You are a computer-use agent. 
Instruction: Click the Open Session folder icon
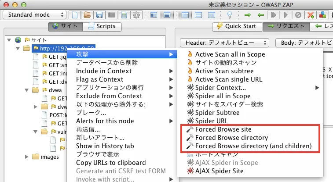coord(87,15)
